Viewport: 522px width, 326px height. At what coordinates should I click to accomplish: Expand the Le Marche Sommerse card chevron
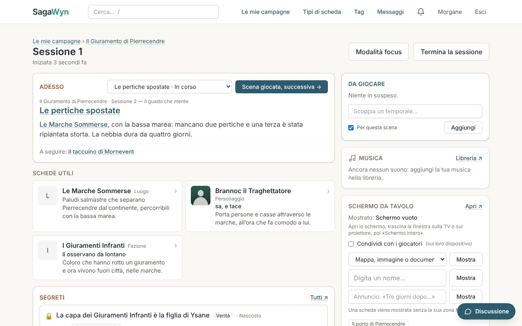[175, 191]
